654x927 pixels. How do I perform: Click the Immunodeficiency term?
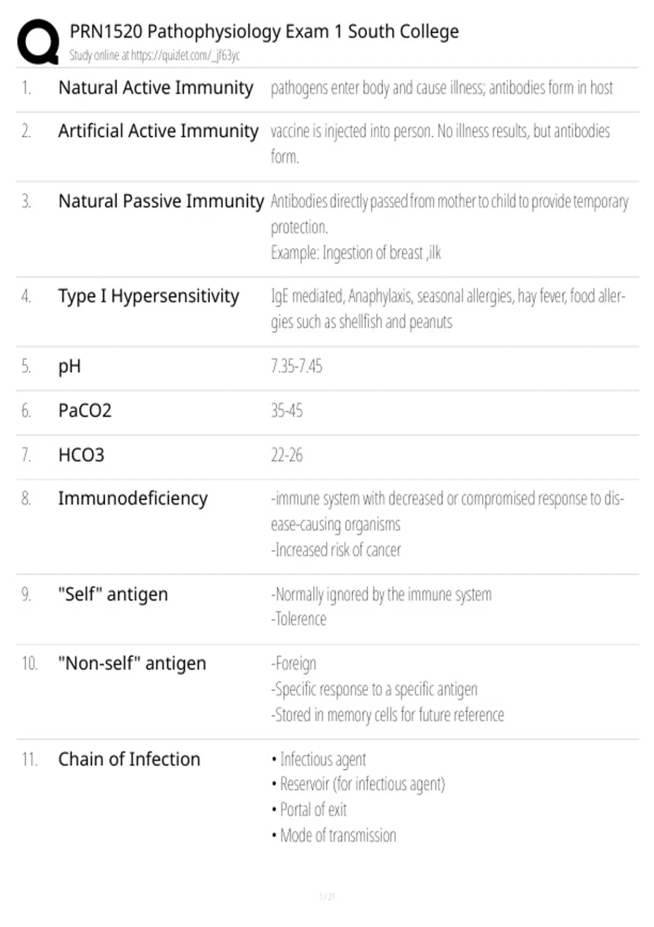tap(132, 499)
